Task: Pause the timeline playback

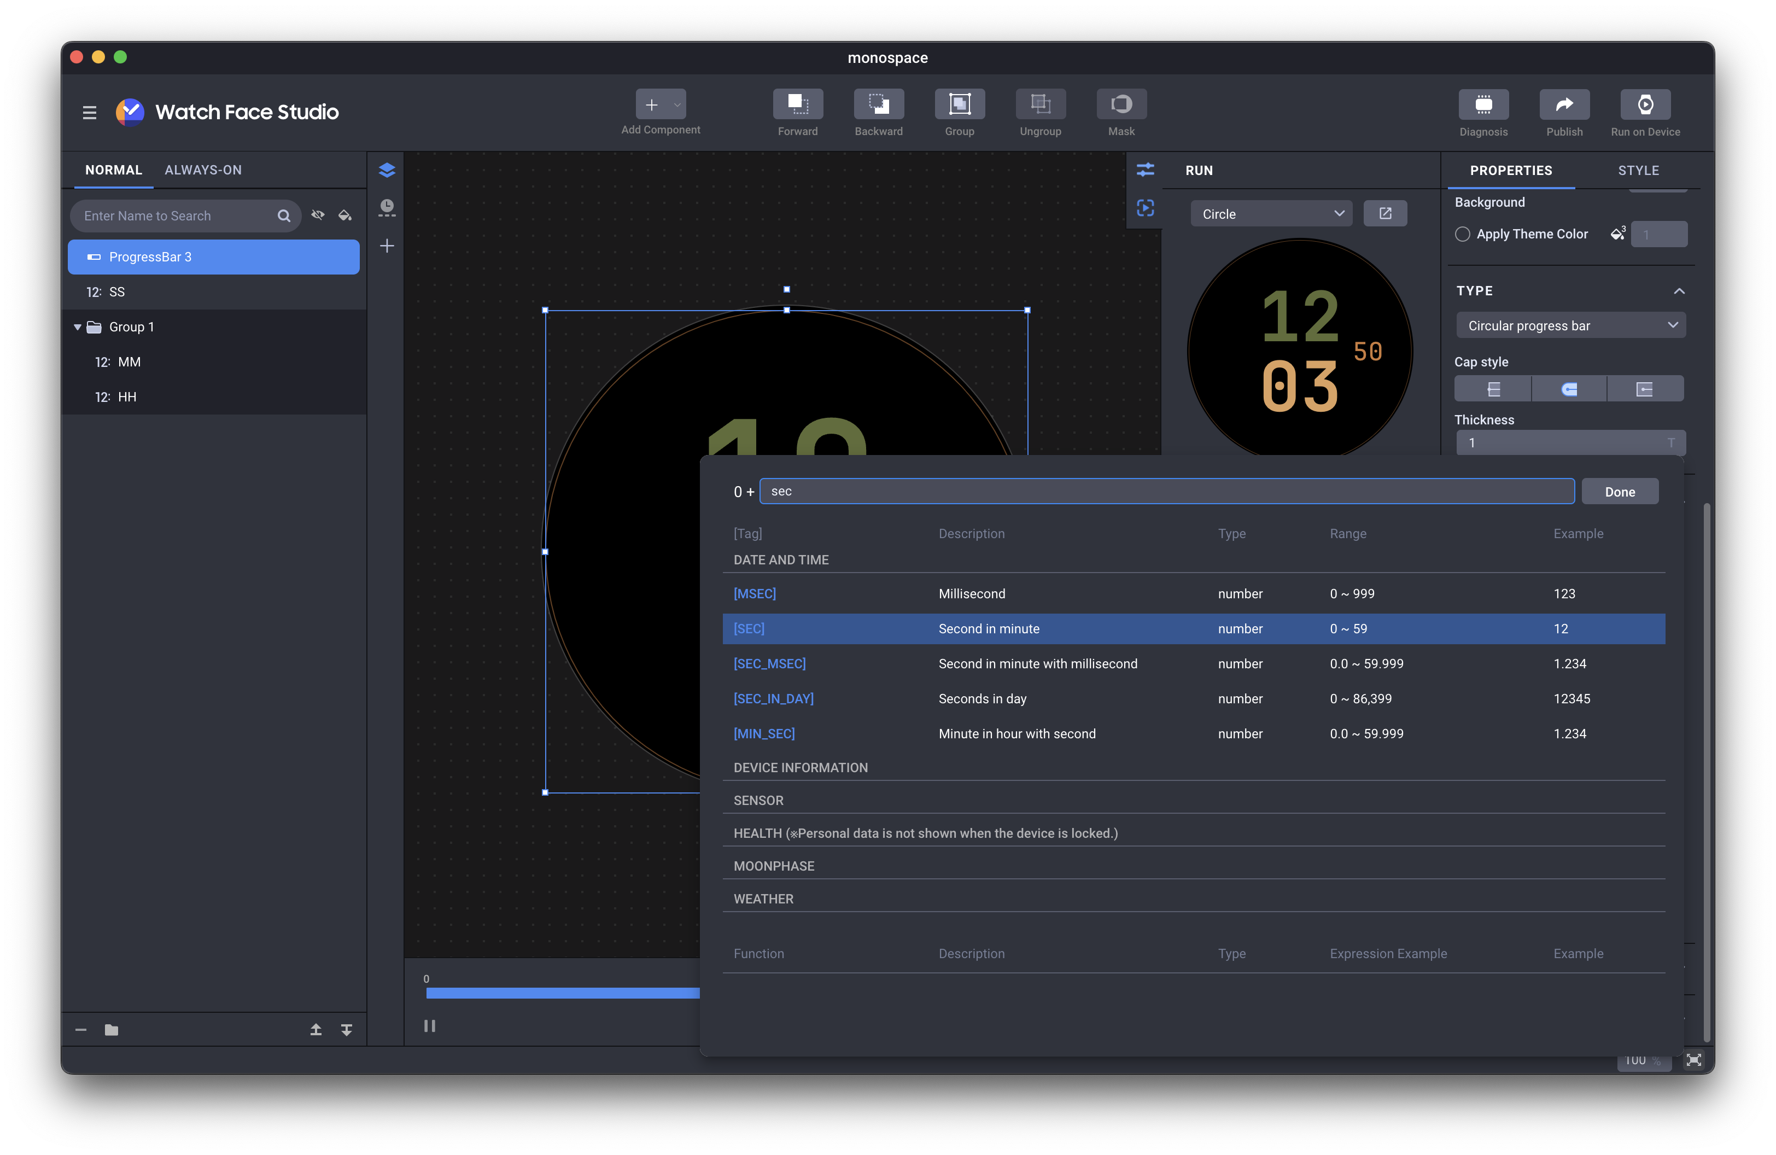Action: click(x=430, y=1026)
